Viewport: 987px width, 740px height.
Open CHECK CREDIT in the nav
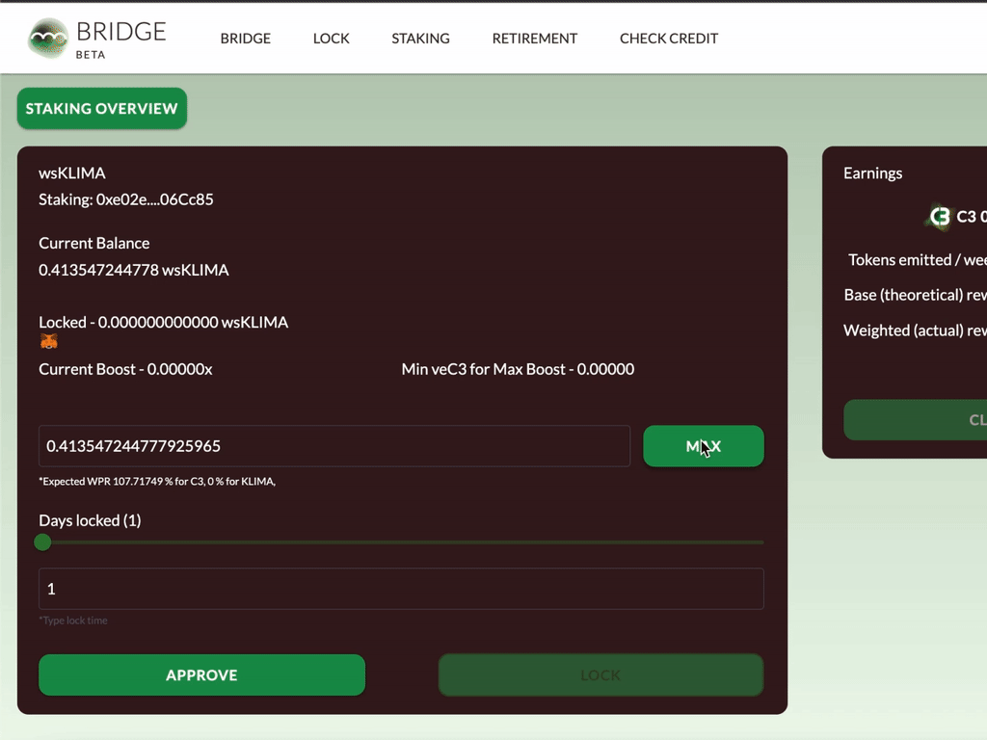pos(669,39)
